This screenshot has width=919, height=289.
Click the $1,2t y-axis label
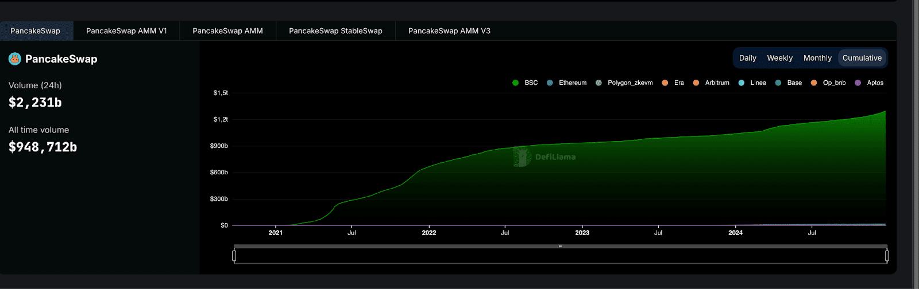click(x=221, y=119)
